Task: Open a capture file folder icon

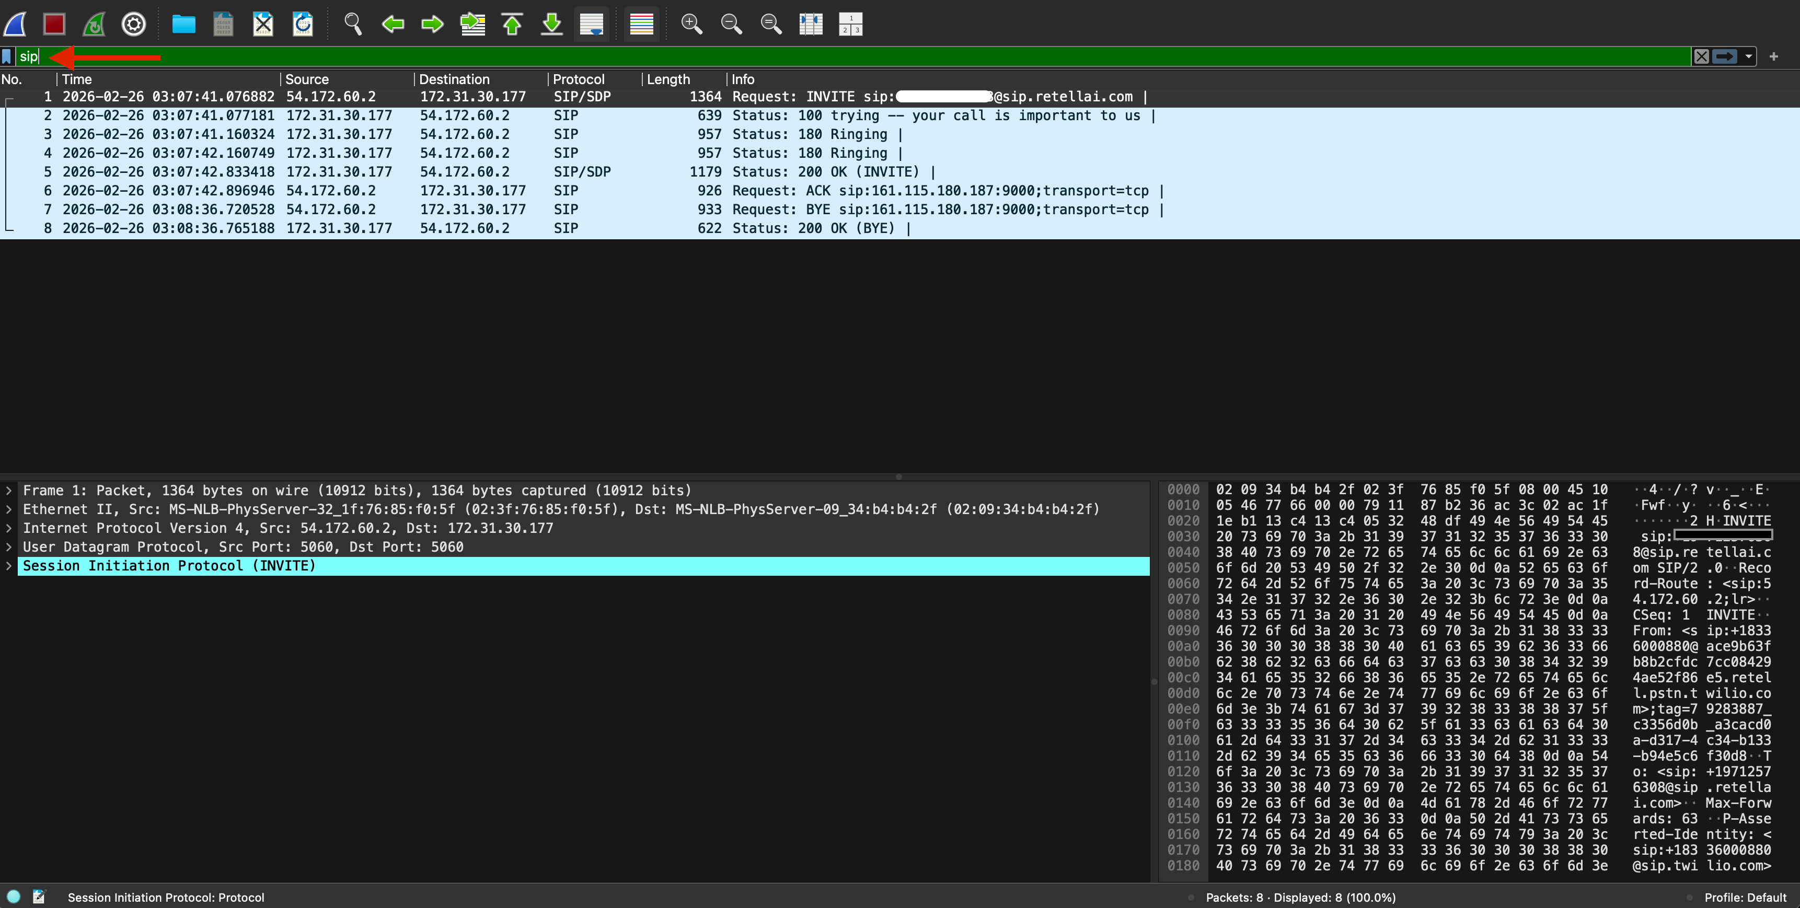Action: [183, 25]
